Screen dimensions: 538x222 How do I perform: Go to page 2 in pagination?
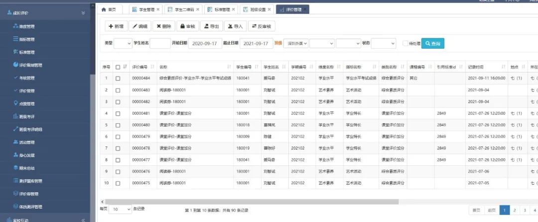click(x=515, y=210)
